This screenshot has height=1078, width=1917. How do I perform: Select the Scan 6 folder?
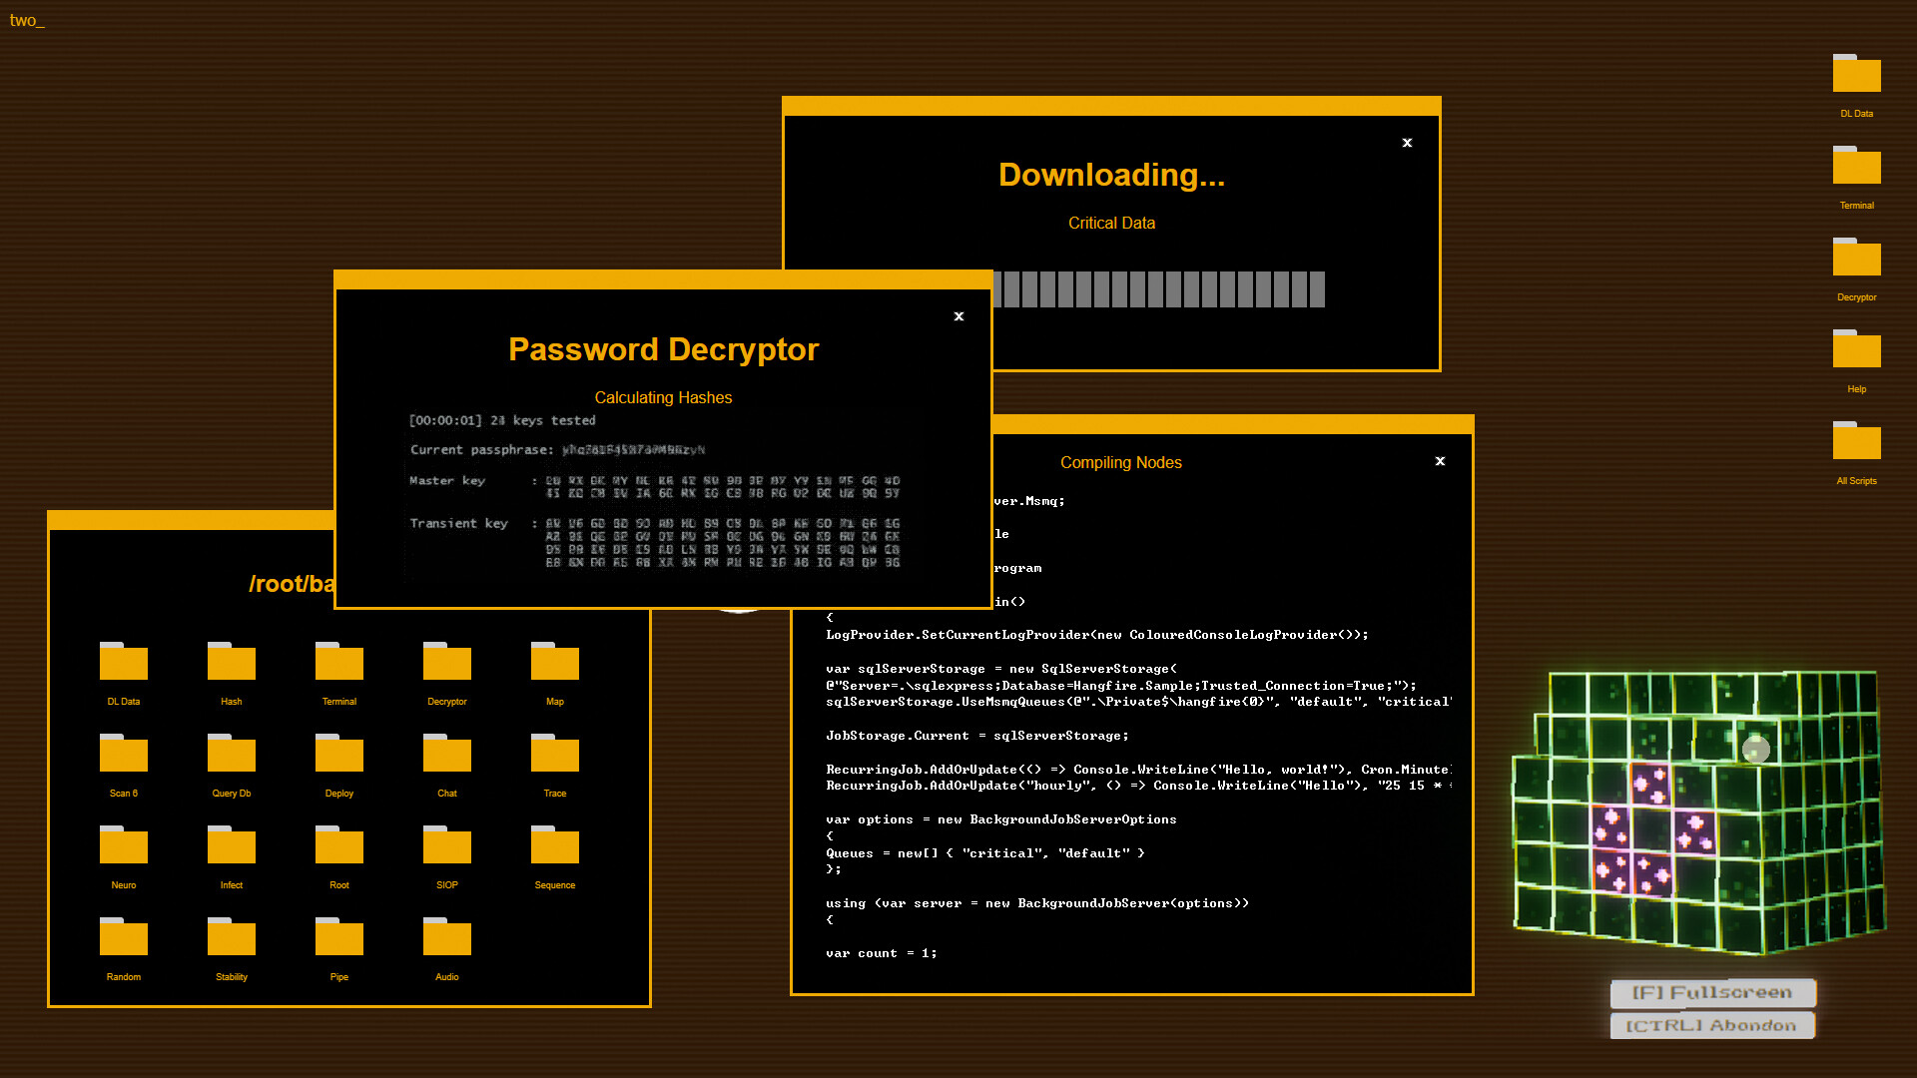[123, 754]
